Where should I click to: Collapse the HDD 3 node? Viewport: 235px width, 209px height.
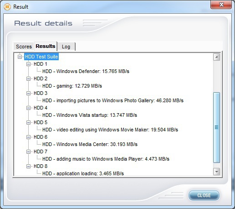point(28,93)
